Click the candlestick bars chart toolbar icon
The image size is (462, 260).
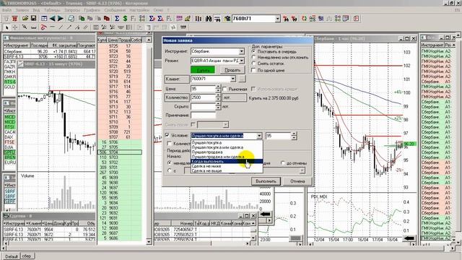pyautogui.click(x=199, y=18)
